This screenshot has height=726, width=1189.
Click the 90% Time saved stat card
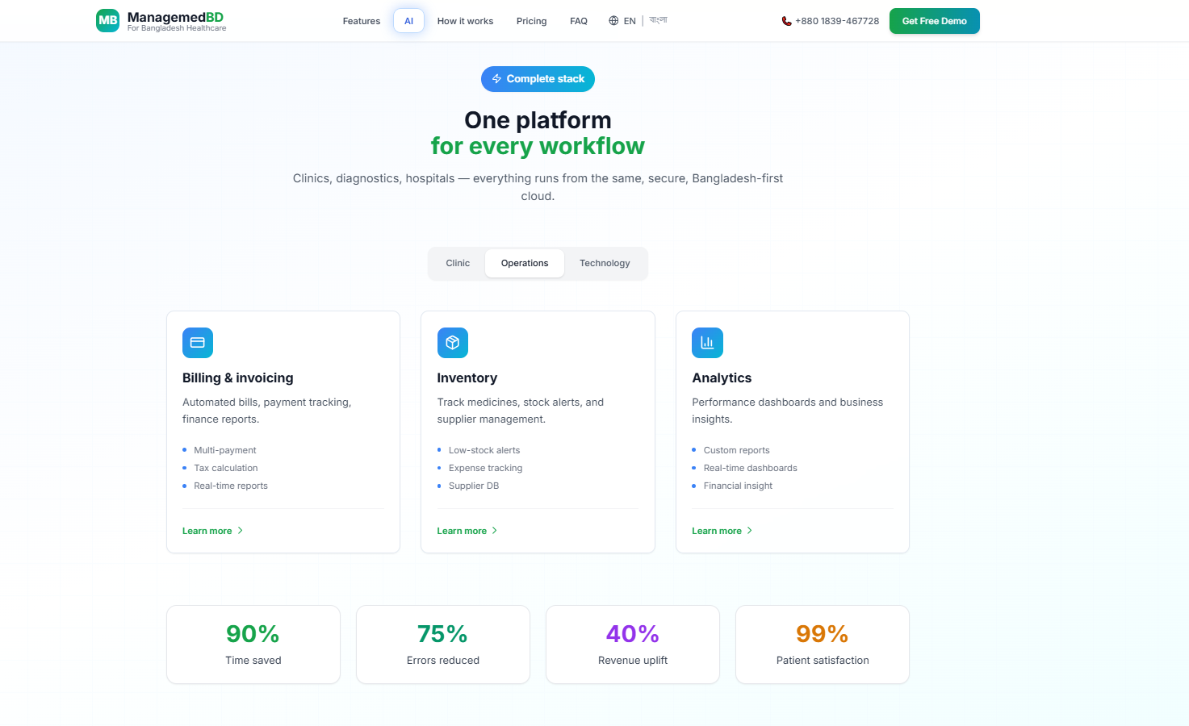click(x=253, y=645)
